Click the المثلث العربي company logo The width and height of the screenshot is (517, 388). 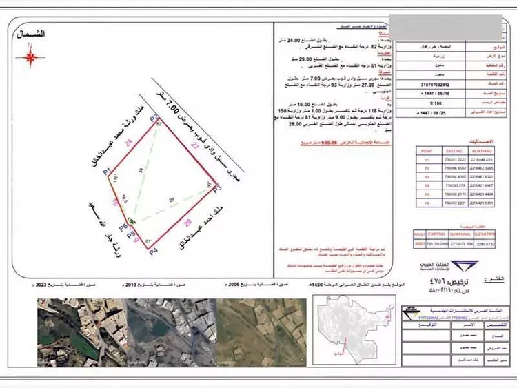tap(449, 266)
